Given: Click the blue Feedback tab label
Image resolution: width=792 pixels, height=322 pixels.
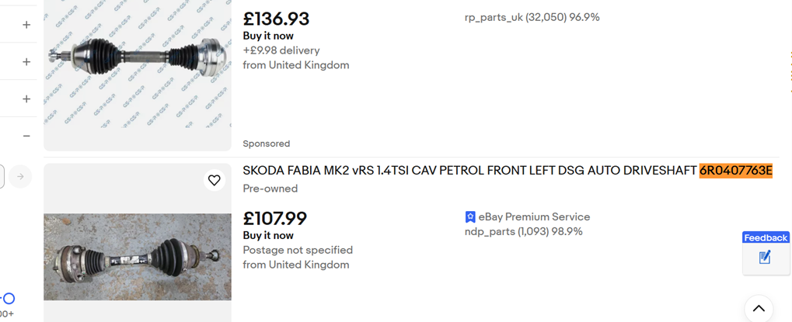Looking at the screenshot, I should [766, 237].
